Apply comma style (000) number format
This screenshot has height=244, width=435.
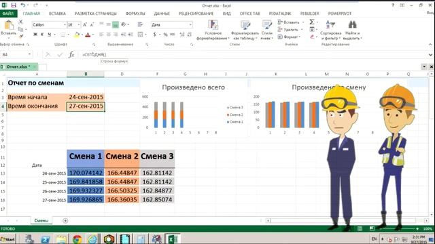[172, 35]
